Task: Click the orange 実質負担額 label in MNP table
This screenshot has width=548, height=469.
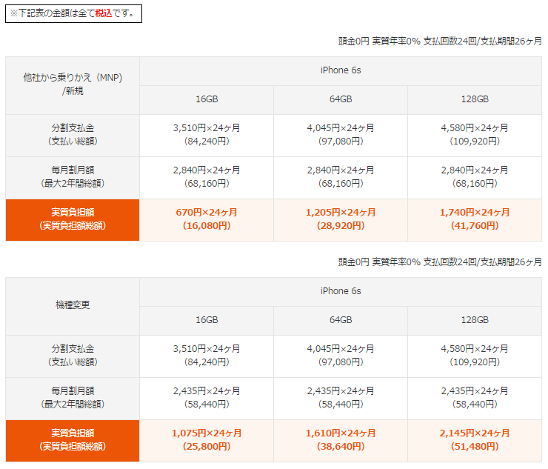Action: pos(73,220)
